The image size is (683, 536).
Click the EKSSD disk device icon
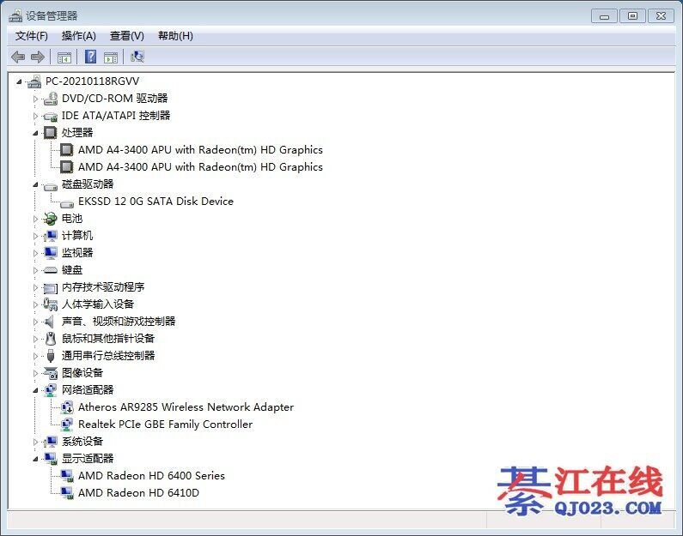[x=67, y=203]
